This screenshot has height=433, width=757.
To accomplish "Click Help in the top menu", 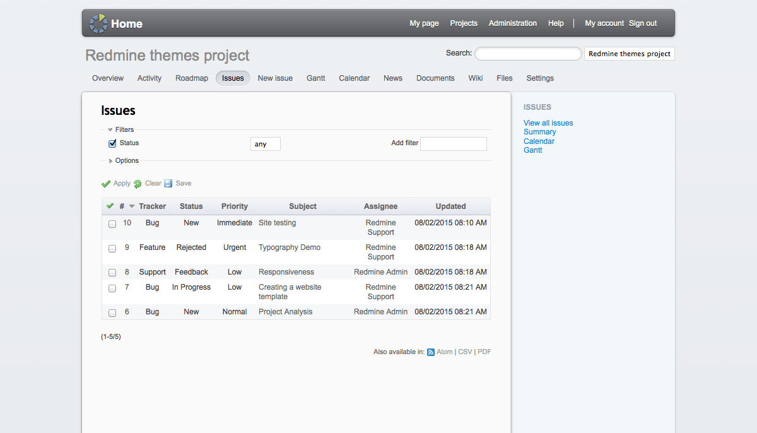I will 556,23.
